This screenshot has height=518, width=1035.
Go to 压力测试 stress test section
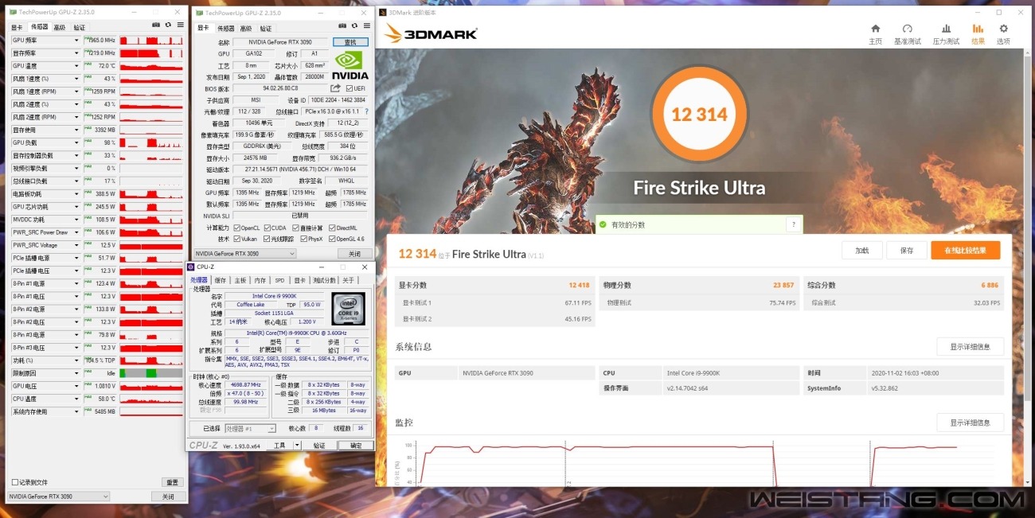click(946, 33)
